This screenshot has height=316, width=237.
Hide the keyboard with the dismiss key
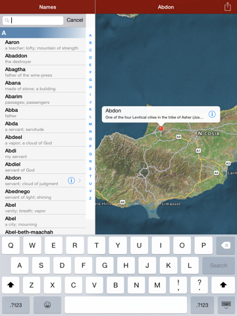226,305
